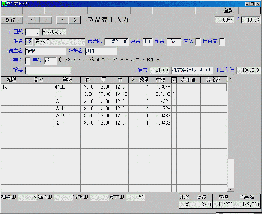Toggle the 出荷済 checkbox
The image size is (262, 214).
point(222,42)
